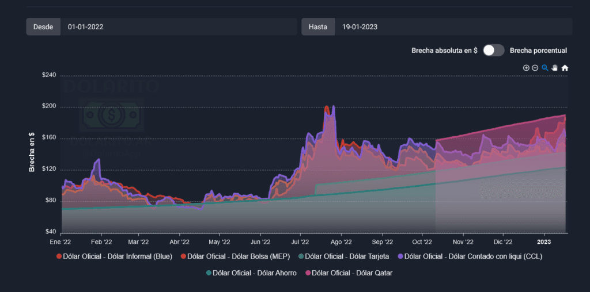Reset chart zoom with home icon

click(565, 68)
